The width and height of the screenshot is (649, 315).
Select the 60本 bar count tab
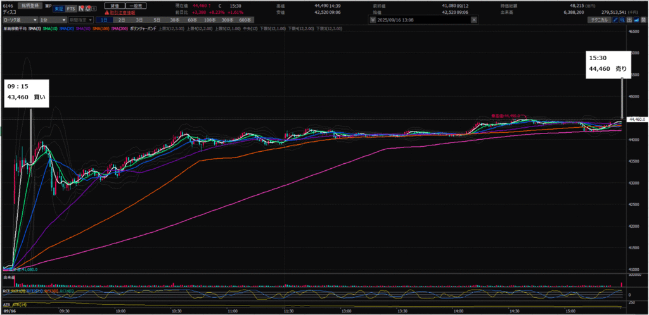(193, 20)
